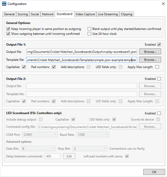Toggle LED fields only for Output File 2

(x=120, y=101)
